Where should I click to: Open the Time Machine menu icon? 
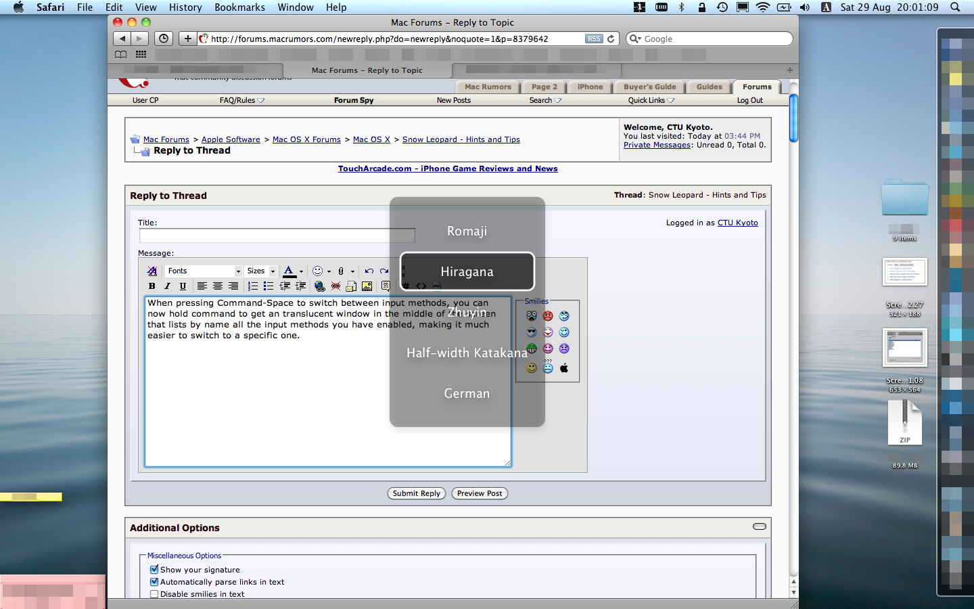point(722,7)
